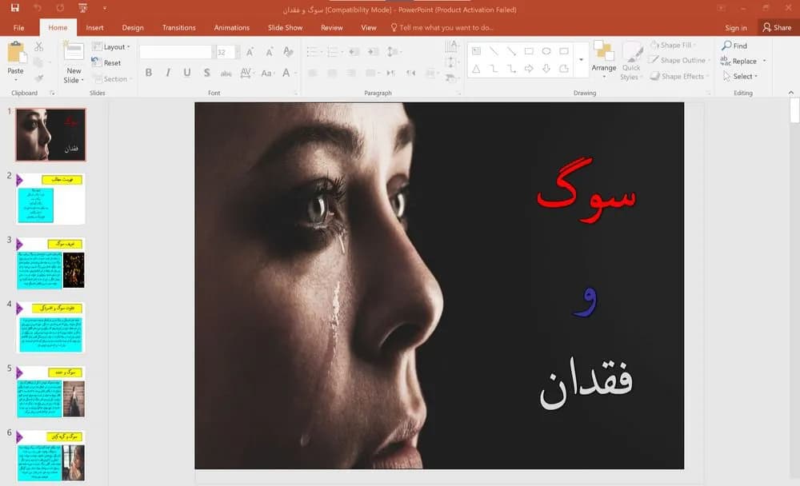
Task: Click the Share button
Action: pyautogui.click(x=777, y=27)
